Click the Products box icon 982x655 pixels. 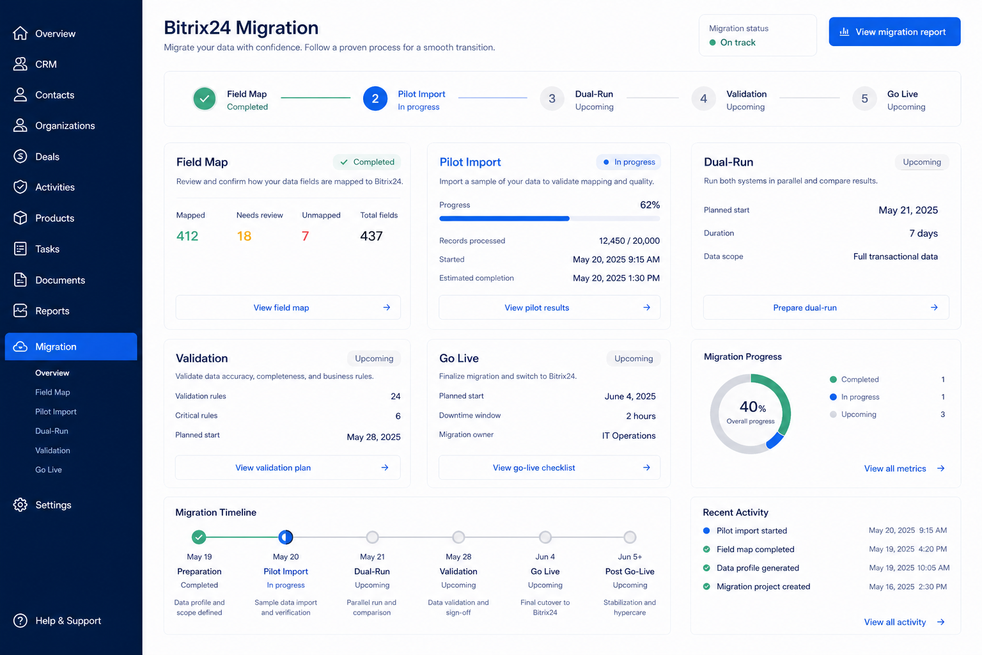pos(20,218)
